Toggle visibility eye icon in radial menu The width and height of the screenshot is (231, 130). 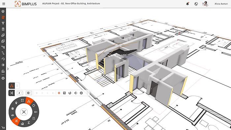(x=13, y=115)
